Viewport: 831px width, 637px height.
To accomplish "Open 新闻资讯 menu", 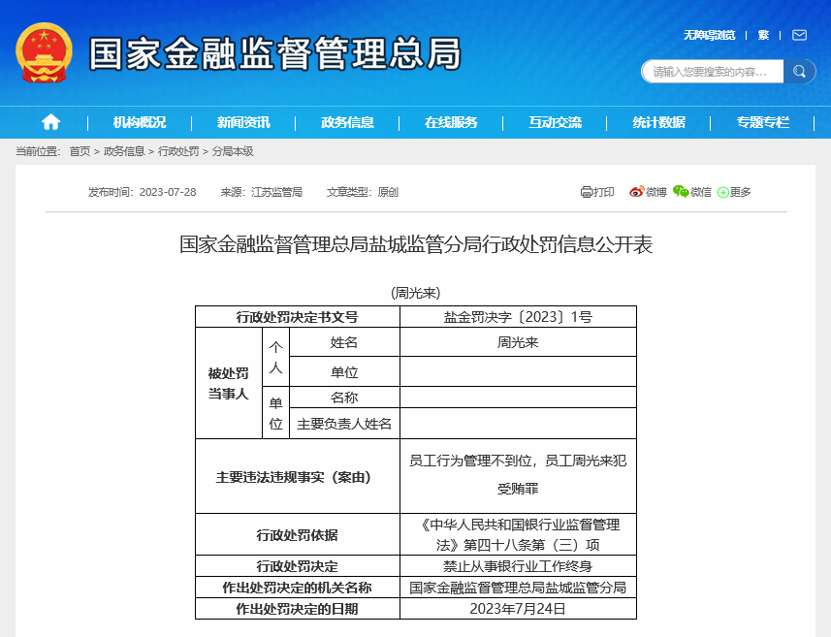I will coord(243,122).
